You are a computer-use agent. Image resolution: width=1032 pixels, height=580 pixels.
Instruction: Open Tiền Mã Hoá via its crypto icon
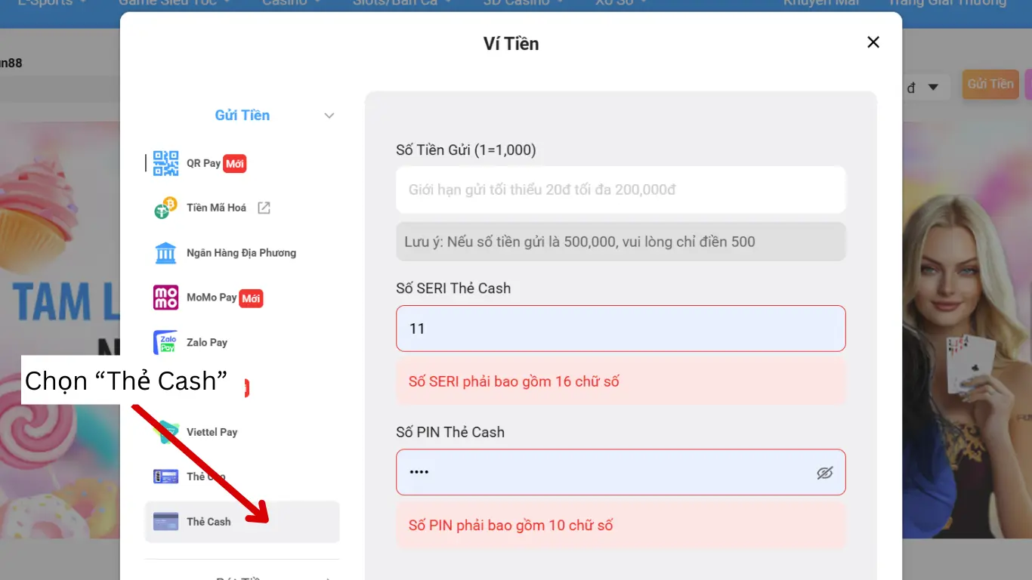165,207
